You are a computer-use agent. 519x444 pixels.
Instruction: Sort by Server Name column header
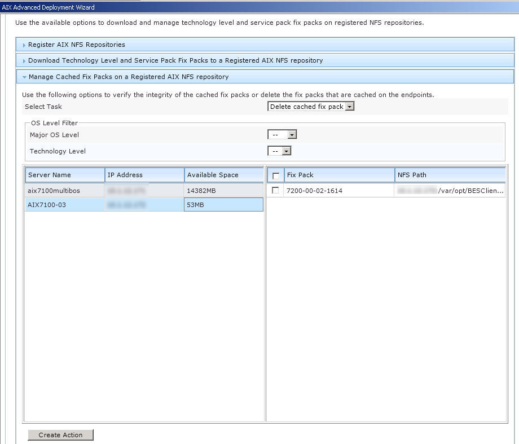pos(65,175)
